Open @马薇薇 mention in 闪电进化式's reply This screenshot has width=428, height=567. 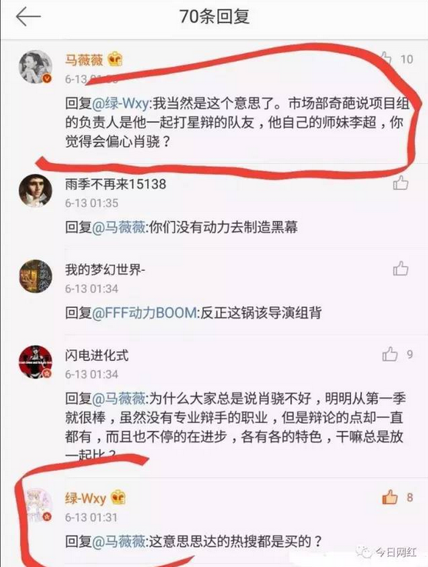coord(119,399)
